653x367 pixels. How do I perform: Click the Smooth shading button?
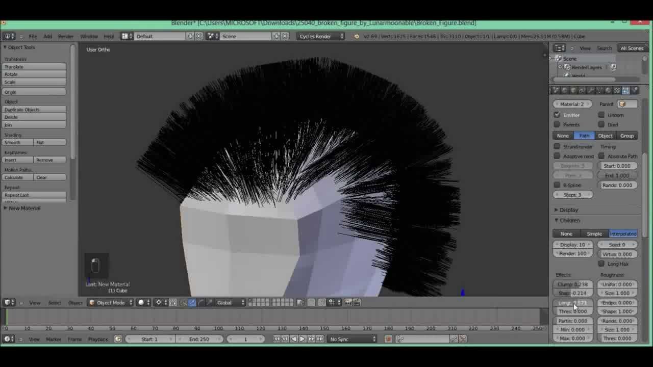(x=18, y=143)
